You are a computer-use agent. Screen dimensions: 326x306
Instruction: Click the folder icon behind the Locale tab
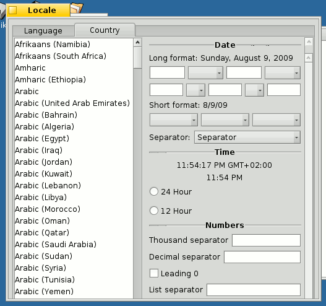[x=77, y=8]
